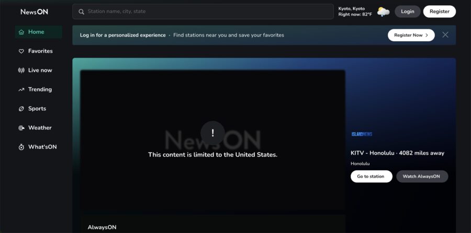Open the What'sON section
The height and width of the screenshot is (233, 471).
coord(38,147)
